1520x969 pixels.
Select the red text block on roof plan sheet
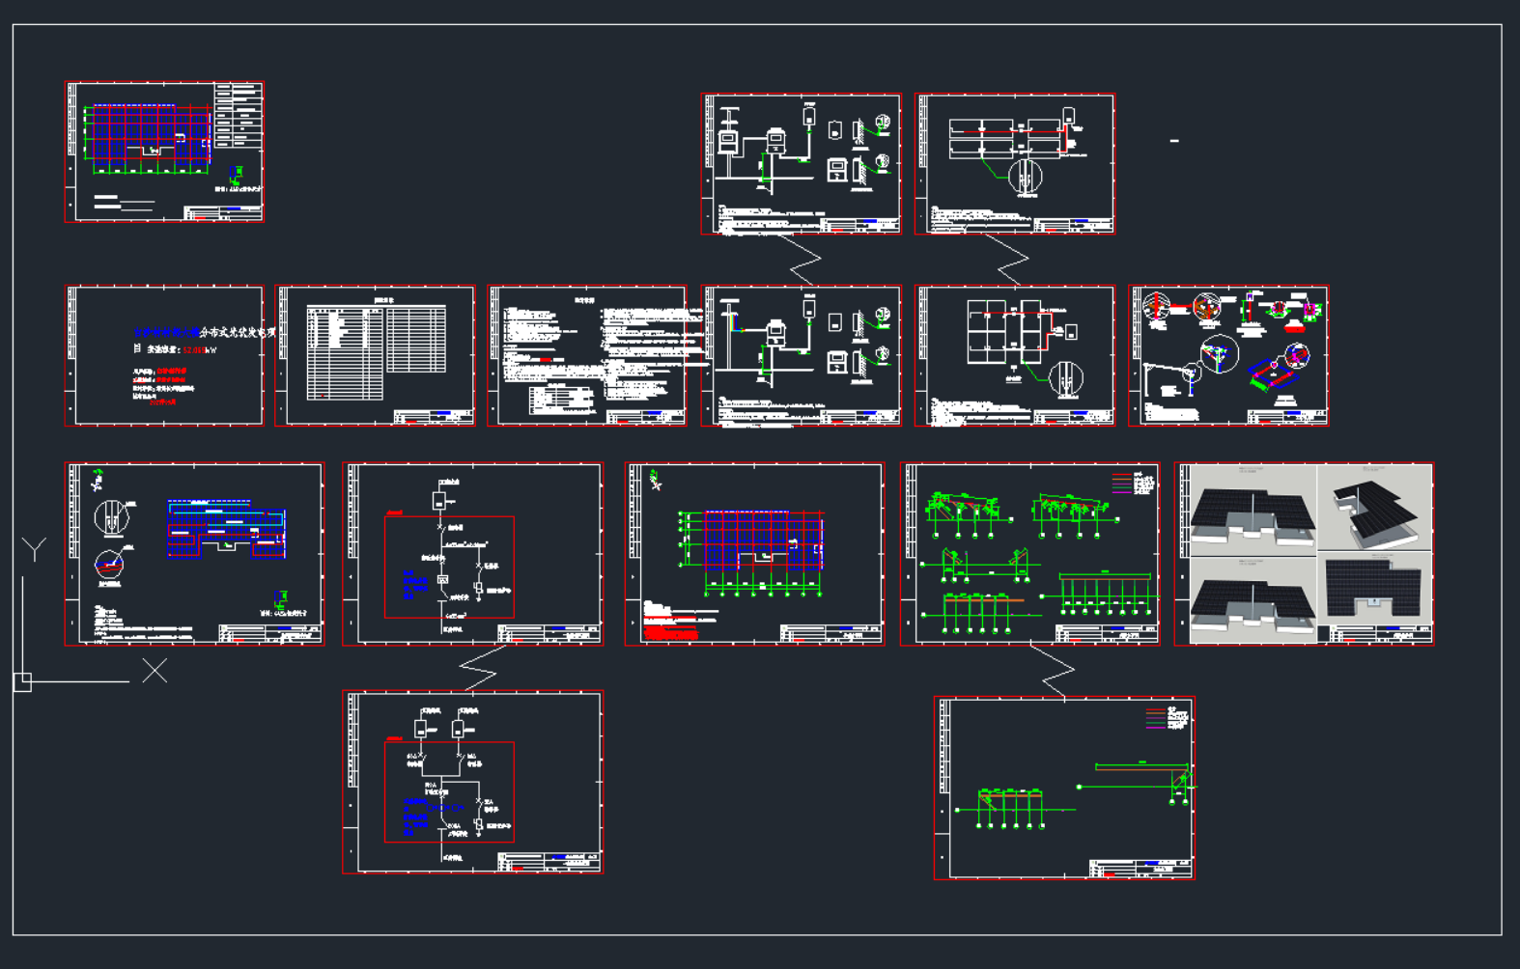click(x=670, y=632)
